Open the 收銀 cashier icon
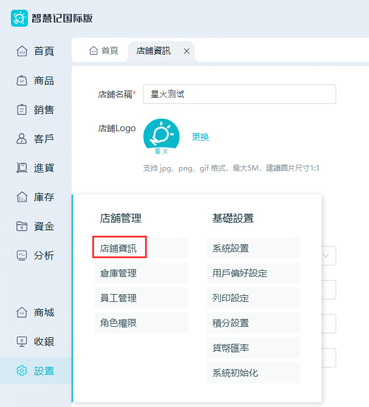 pos(22,341)
